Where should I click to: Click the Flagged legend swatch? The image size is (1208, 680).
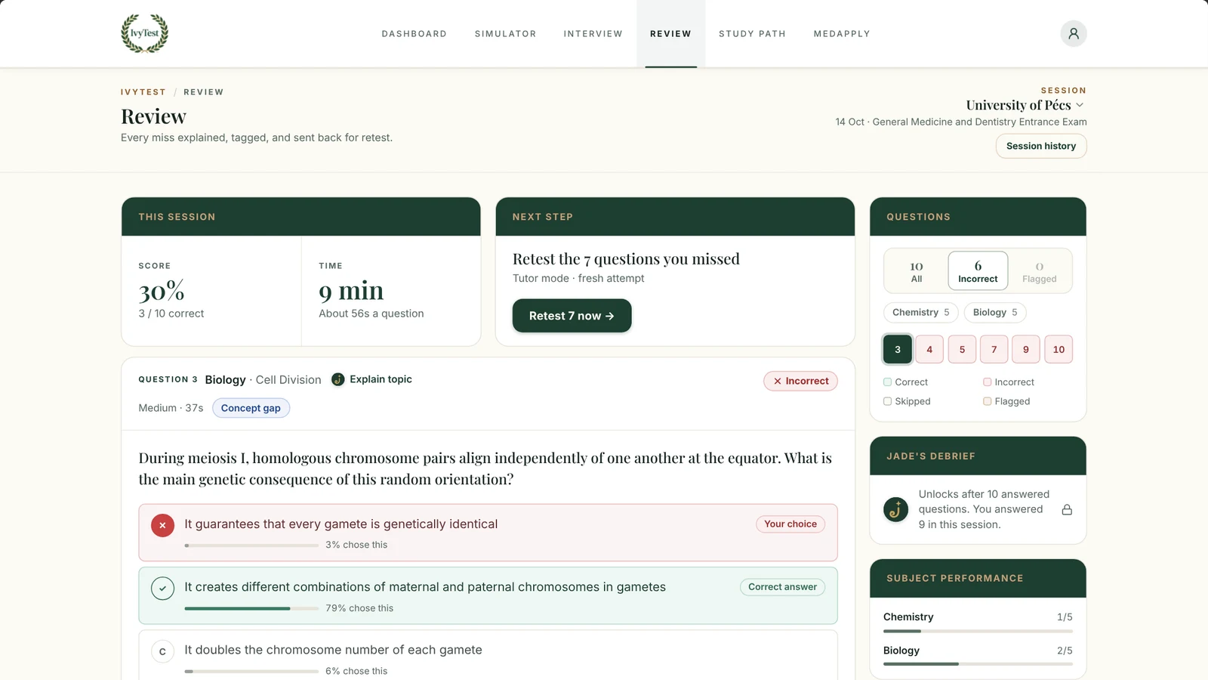point(988,401)
